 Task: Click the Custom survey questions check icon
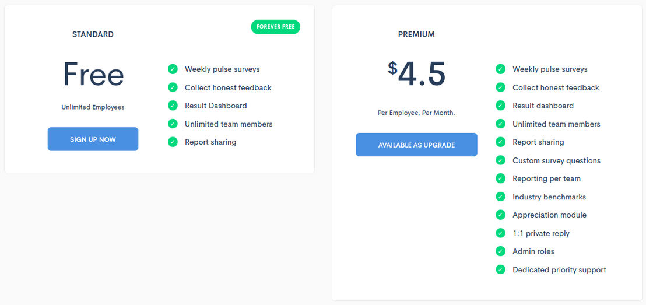click(501, 160)
